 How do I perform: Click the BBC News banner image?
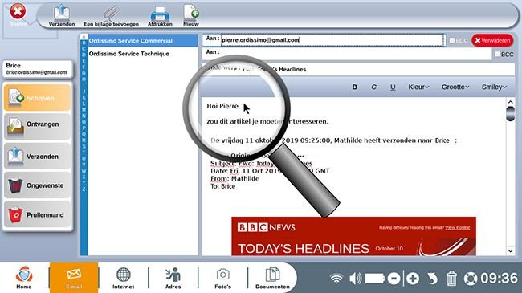click(x=353, y=236)
